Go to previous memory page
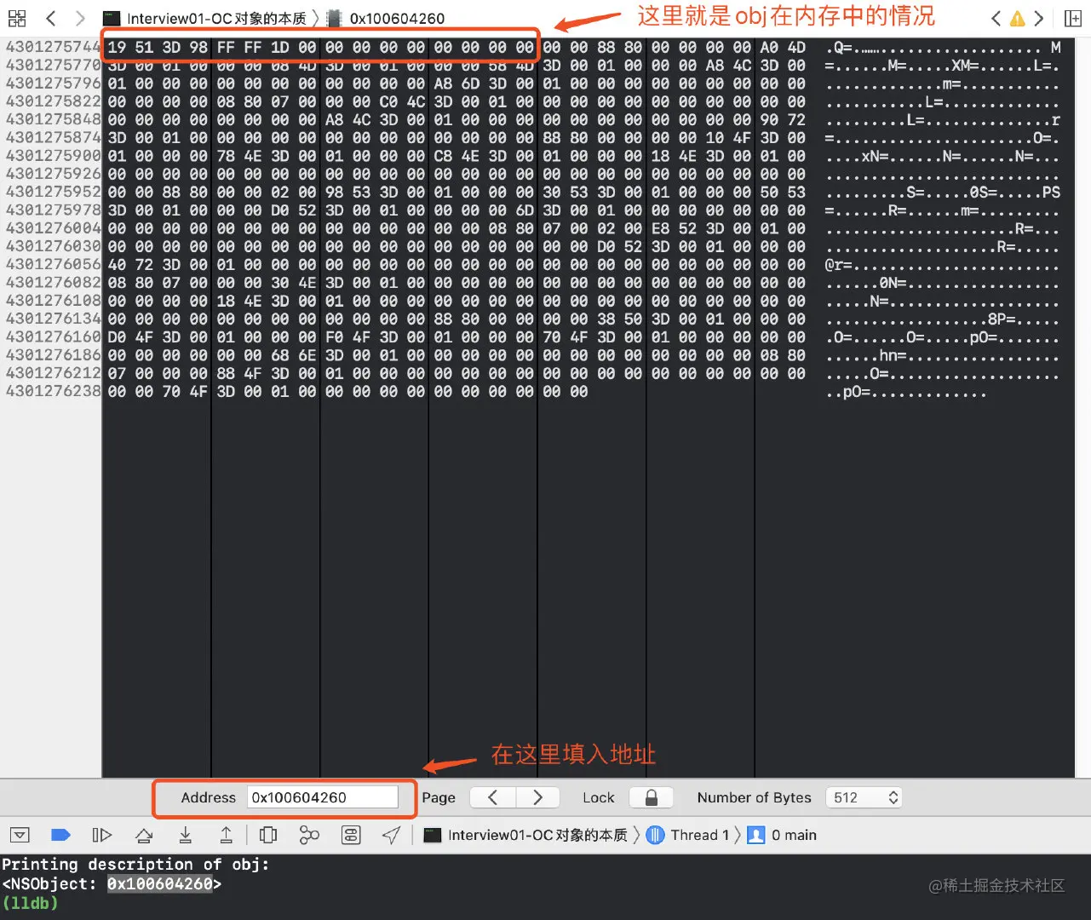Screen dimensions: 1091x920 pyautogui.click(x=492, y=797)
